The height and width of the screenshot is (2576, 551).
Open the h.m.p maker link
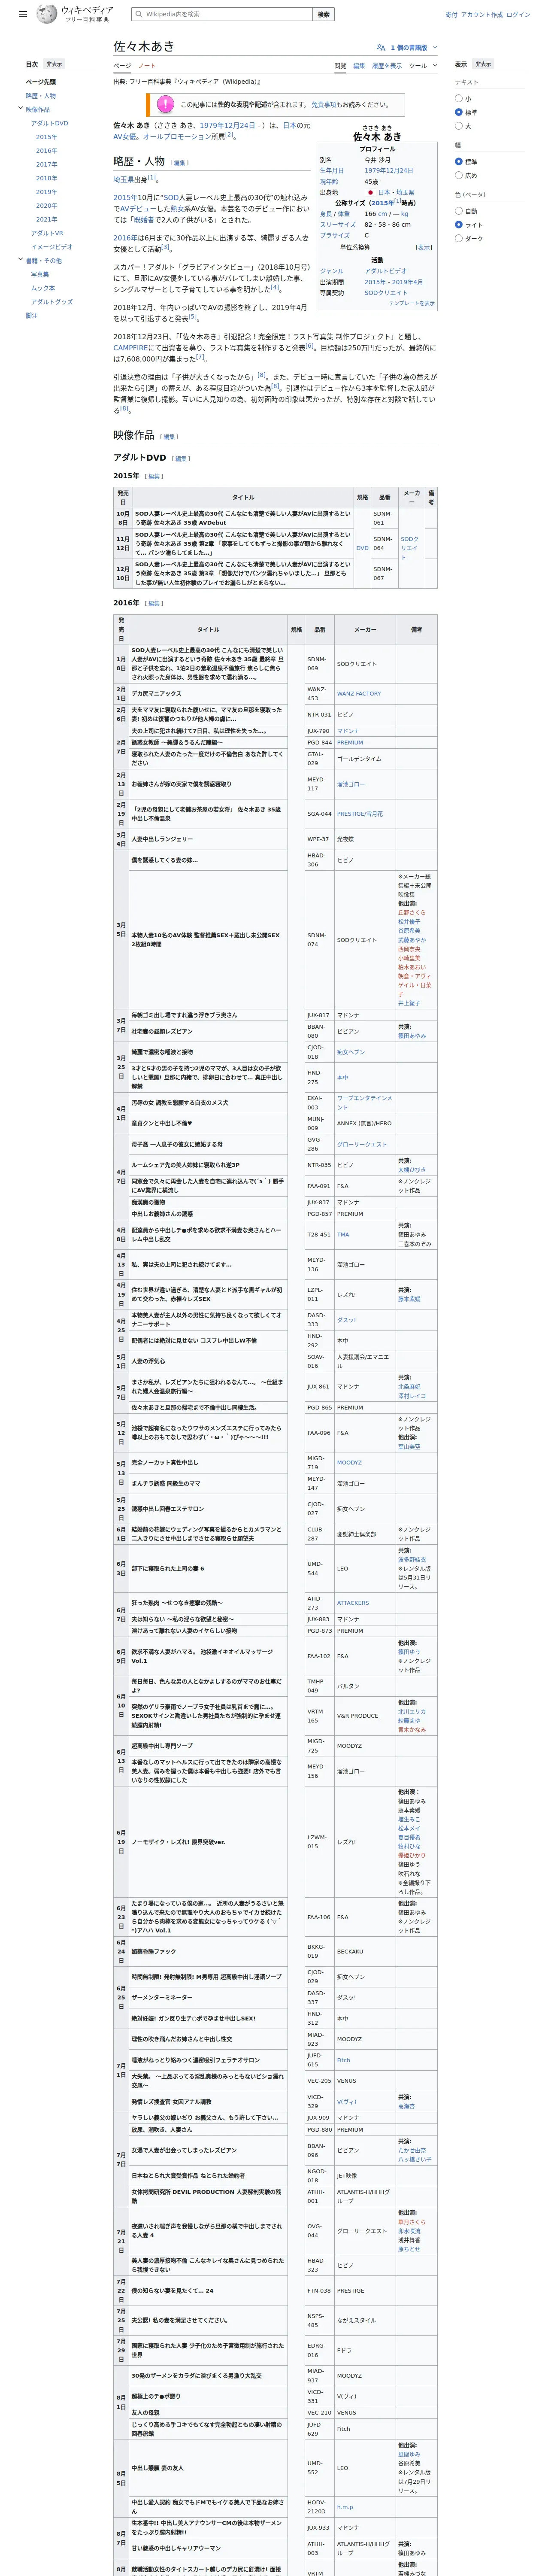345,2507
